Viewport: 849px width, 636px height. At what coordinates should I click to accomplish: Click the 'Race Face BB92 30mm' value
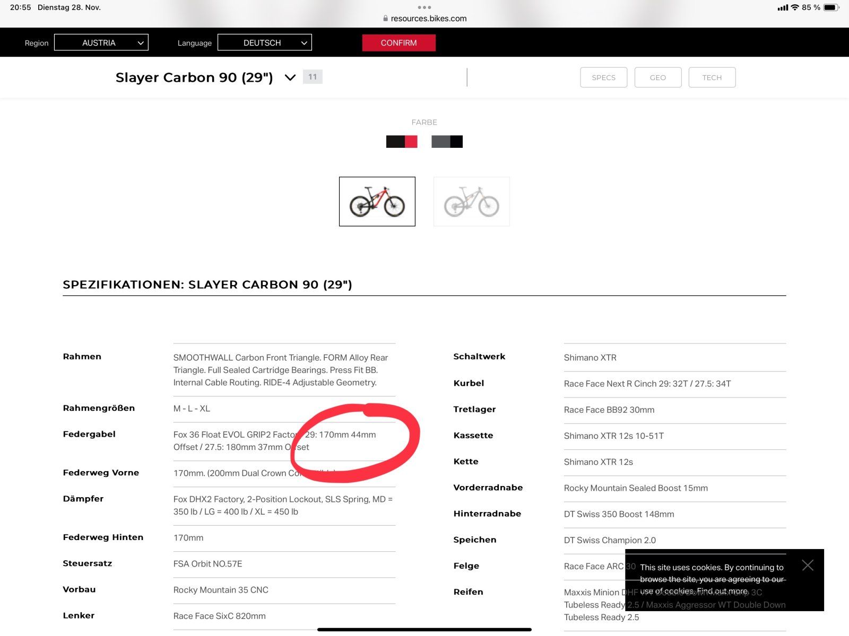pos(609,410)
